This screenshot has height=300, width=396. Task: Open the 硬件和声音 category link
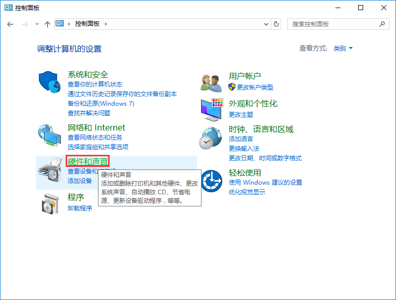coord(87,161)
